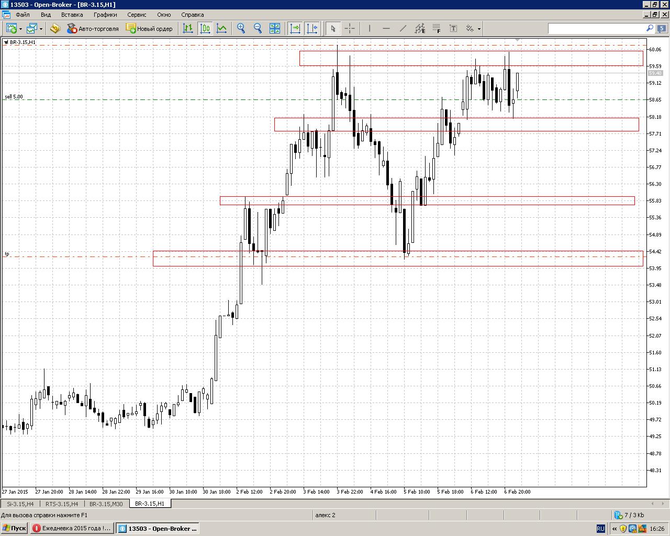
Task: Switch chart to candlesticks mode
Action: click(205, 29)
